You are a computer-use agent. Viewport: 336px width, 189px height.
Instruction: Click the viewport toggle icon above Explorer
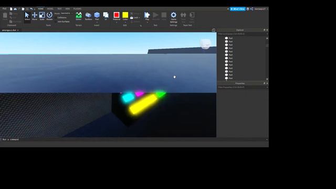pos(214,30)
